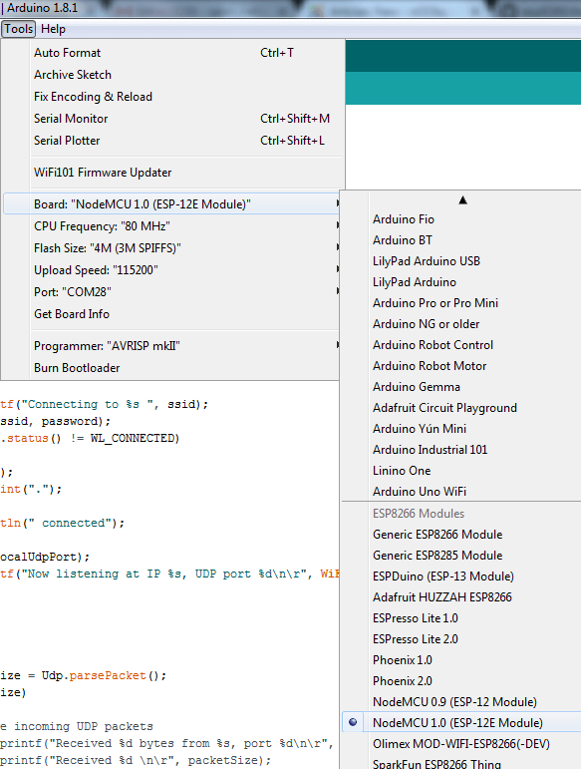581x769 pixels.
Task: Expand the Board submenu arrow
Action: pyautogui.click(x=338, y=203)
